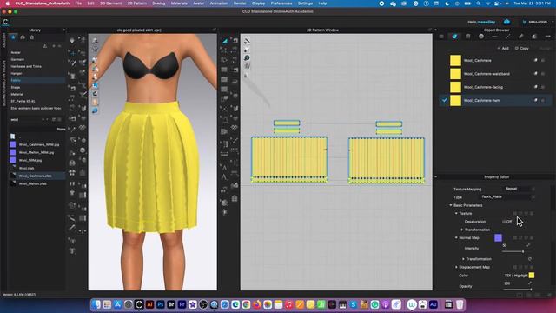556x313 pixels.
Task: Collapse the Texture section
Action: [456, 213]
